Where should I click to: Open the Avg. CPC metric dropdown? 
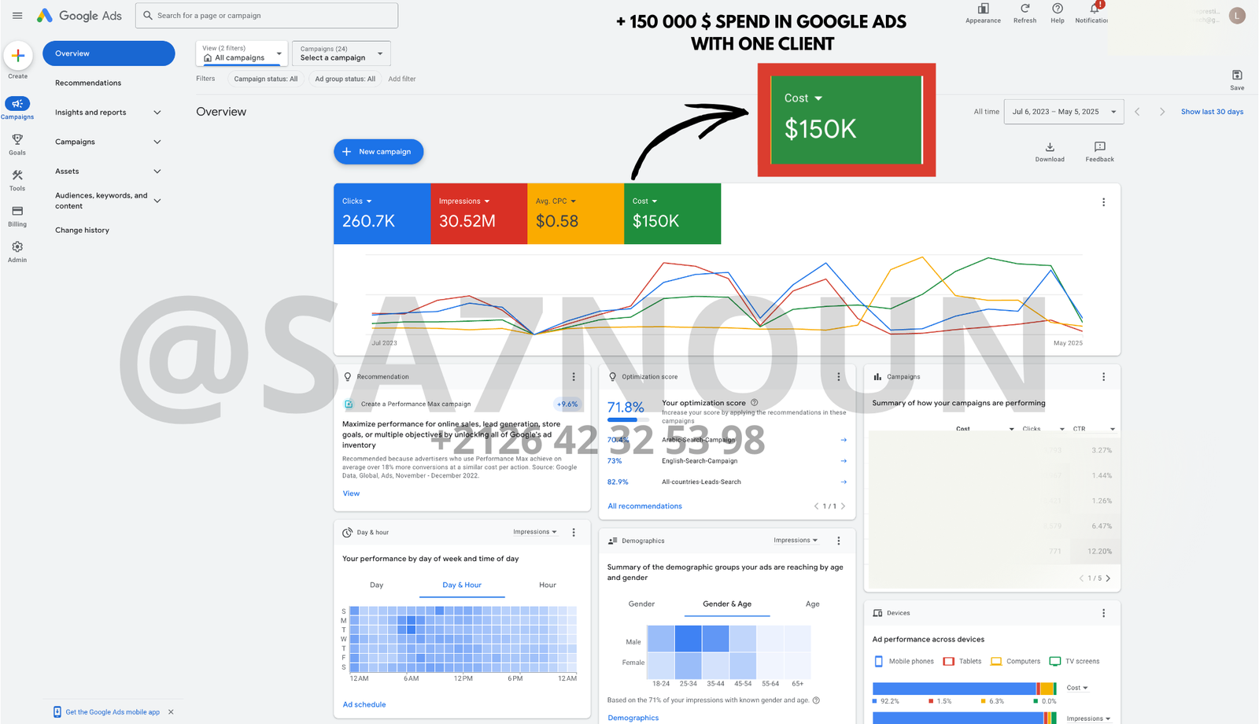(x=556, y=201)
